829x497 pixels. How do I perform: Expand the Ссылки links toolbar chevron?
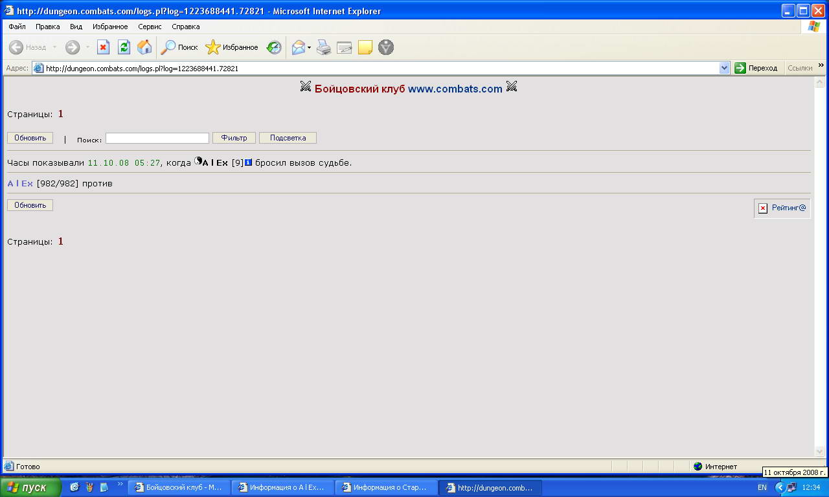pyautogui.click(x=821, y=65)
